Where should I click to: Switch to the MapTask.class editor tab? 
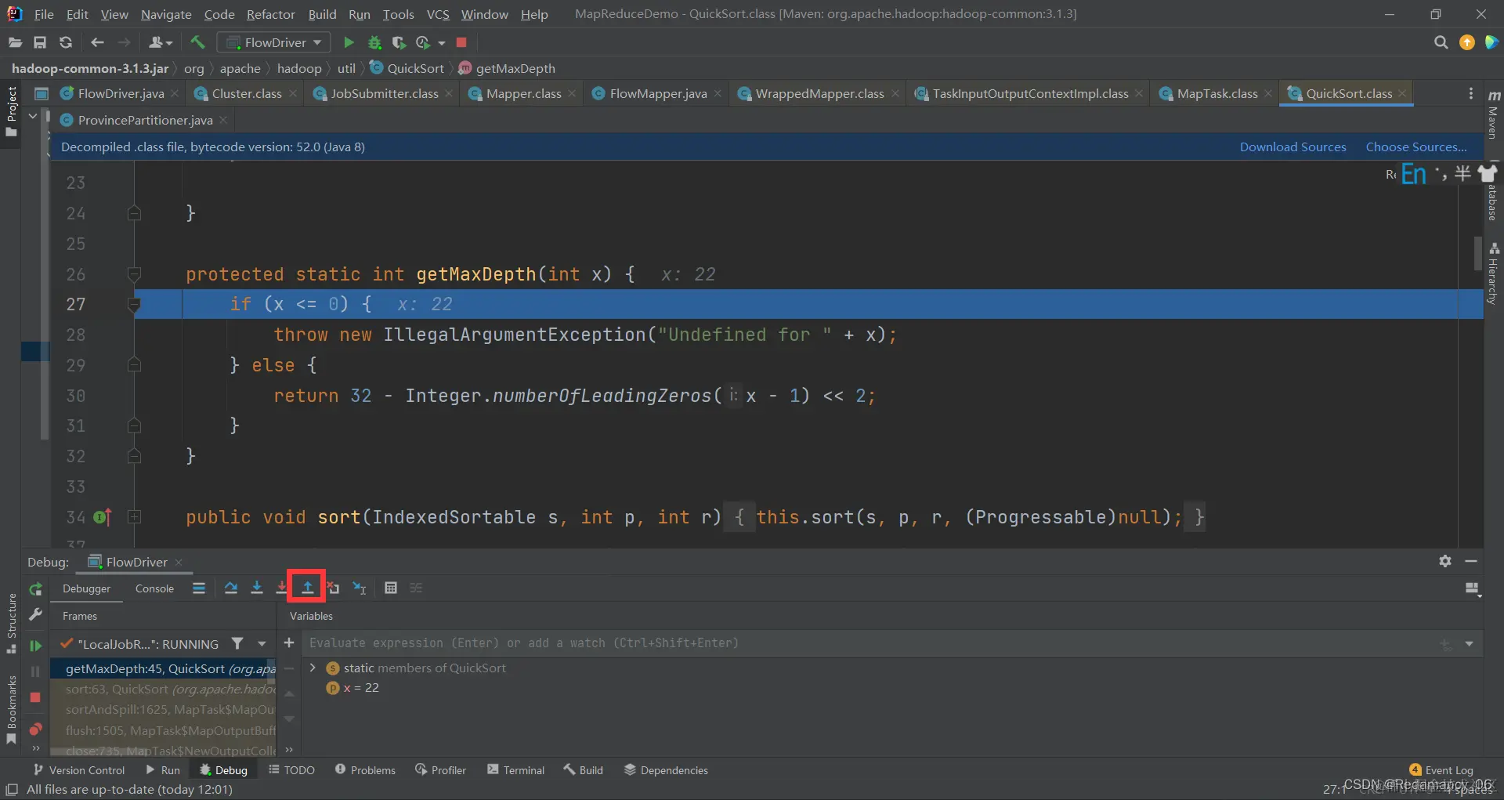1217,93
